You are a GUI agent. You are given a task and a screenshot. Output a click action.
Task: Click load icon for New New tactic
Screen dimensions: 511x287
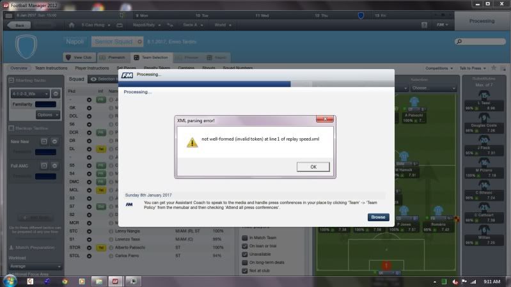(44, 141)
